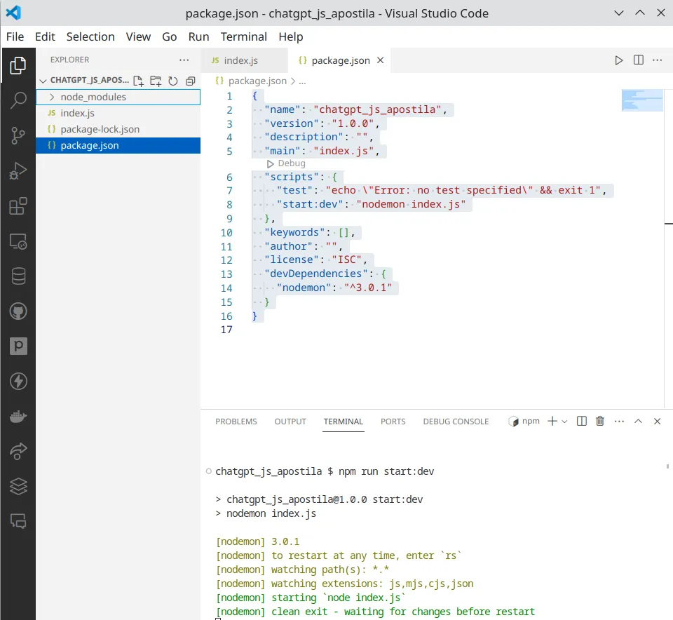Open the Edit menu
673x620 pixels.
45,37
